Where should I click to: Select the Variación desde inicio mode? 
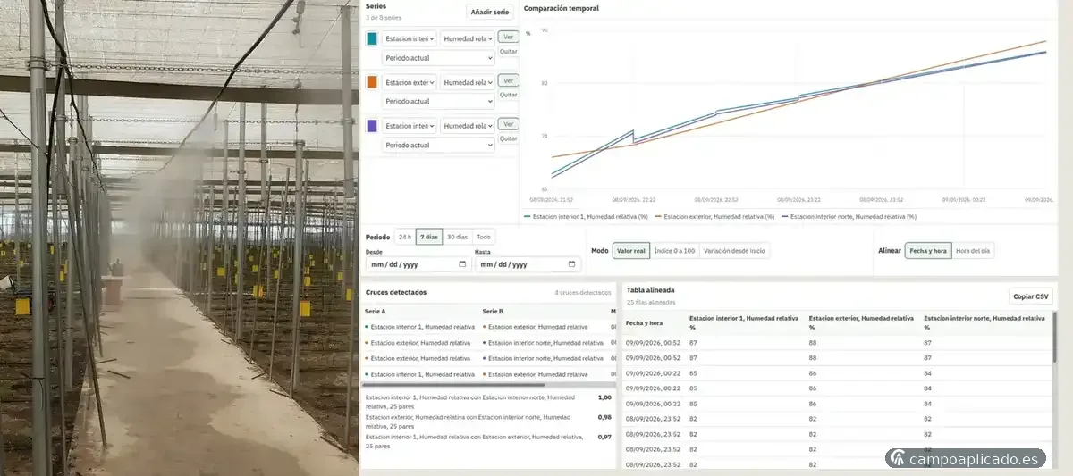pos(734,251)
